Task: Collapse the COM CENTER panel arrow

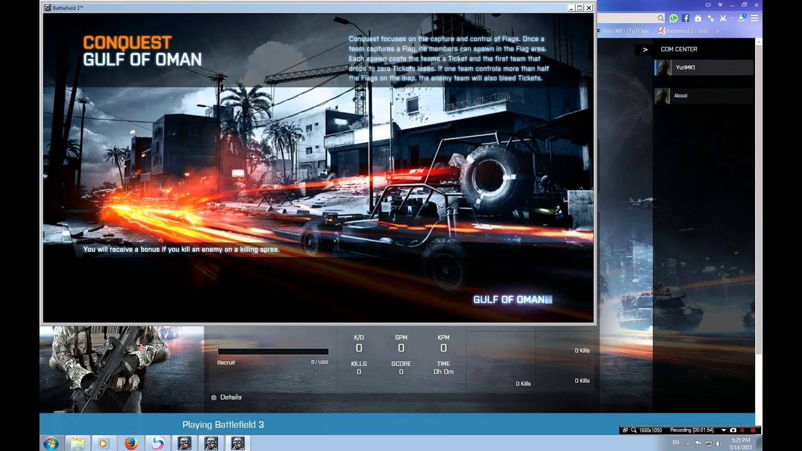Action: pyautogui.click(x=645, y=49)
